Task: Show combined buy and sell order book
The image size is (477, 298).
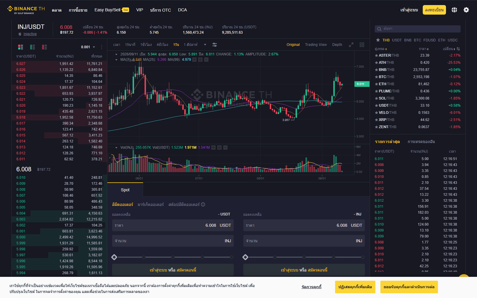Action: [x=21, y=47]
